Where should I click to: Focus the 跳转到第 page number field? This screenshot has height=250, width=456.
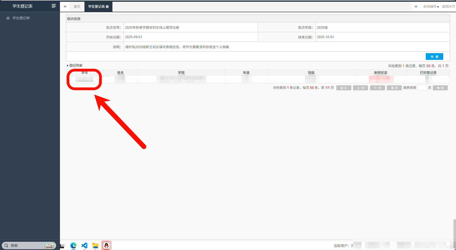[422, 88]
